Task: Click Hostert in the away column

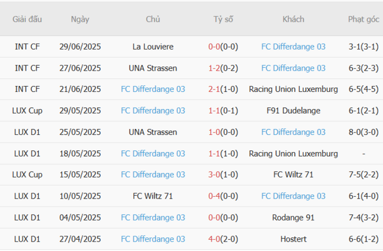Action: tap(293, 239)
